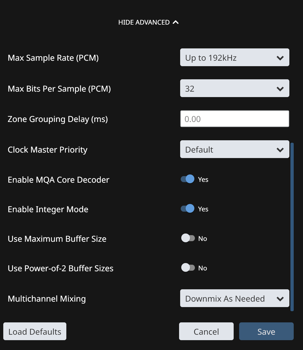Change the Clock Master Priority setting
This screenshot has width=303, height=350.
pyautogui.click(x=235, y=150)
